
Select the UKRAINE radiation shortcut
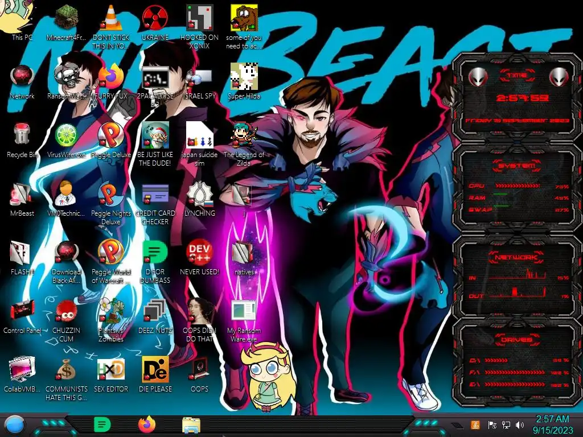[155, 18]
